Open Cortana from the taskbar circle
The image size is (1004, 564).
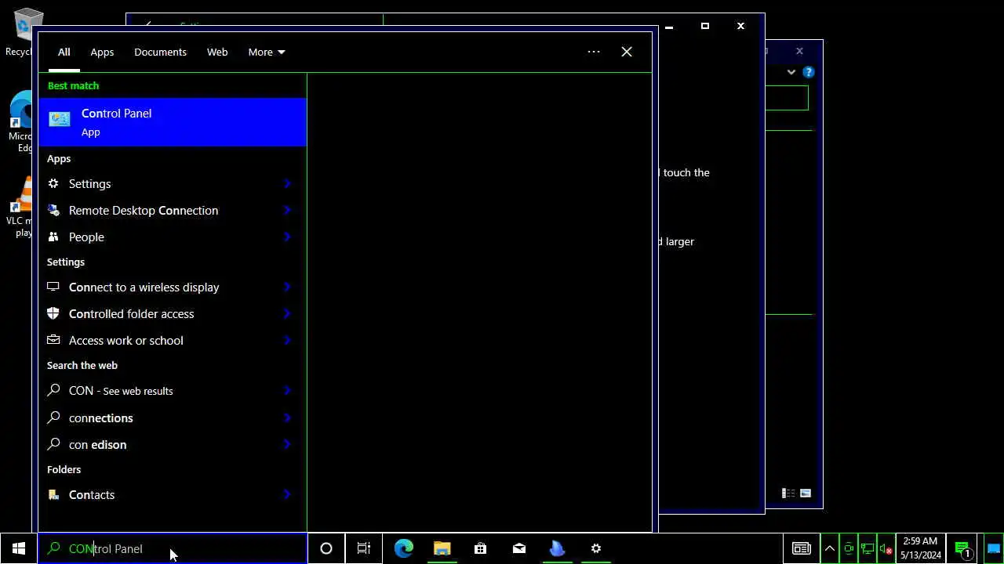point(326,548)
